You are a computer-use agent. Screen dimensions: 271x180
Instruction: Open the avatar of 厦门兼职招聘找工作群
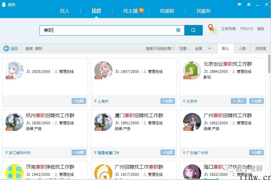pyautogui.click(x=103, y=122)
